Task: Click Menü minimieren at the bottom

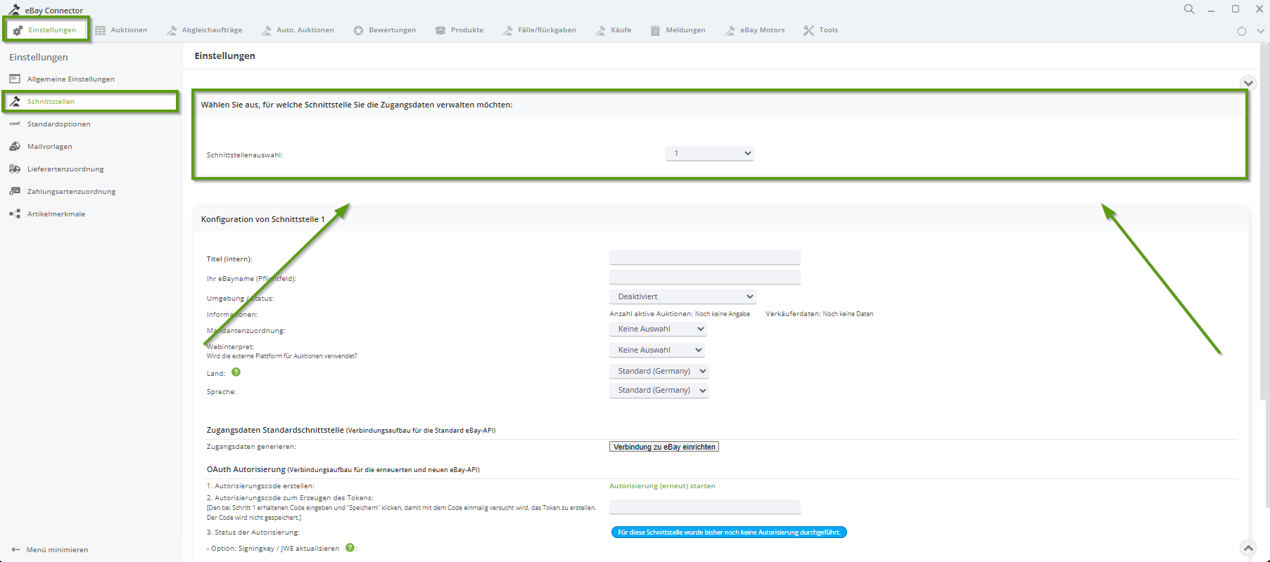Action: [x=50, y=550]
